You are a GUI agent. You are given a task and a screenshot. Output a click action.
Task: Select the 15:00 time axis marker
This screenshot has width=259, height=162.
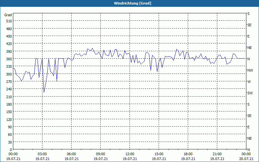click(159, 154)
